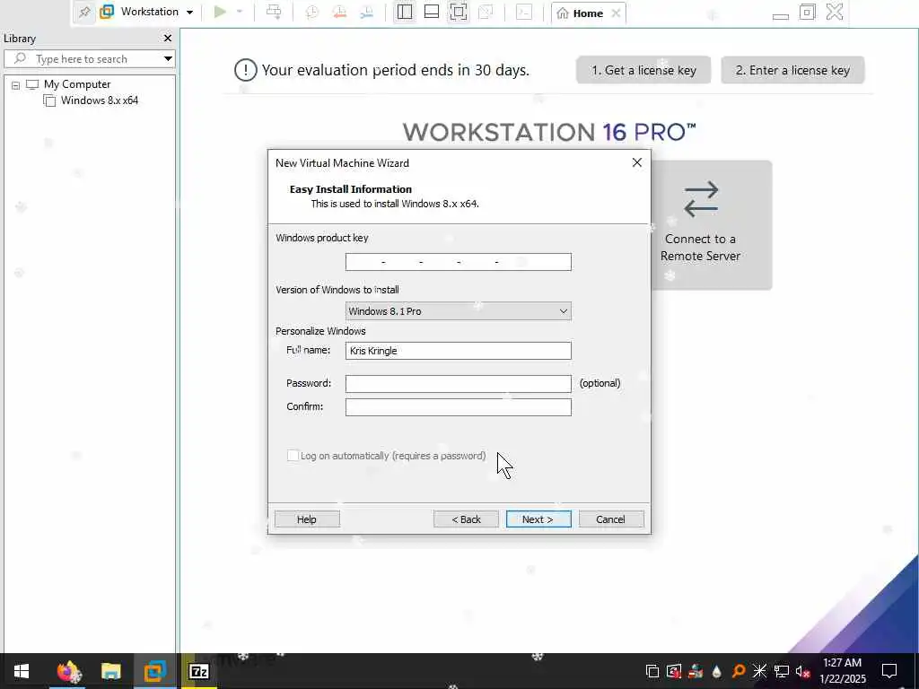Click Connect to a Remote Server tile
Image resolution: width=919 pixels, height=689 pixels.
point(711,225)
